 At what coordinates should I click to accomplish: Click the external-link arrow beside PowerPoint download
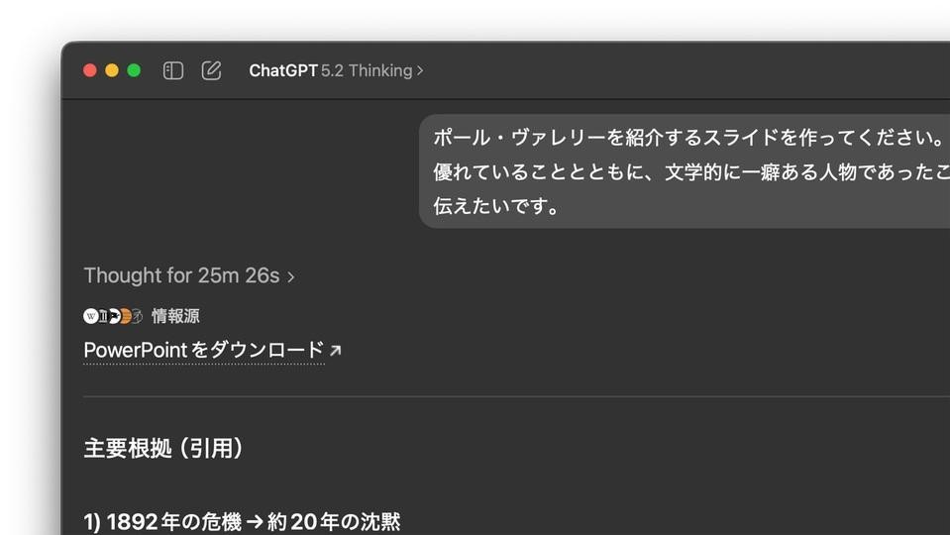(335, 350)
